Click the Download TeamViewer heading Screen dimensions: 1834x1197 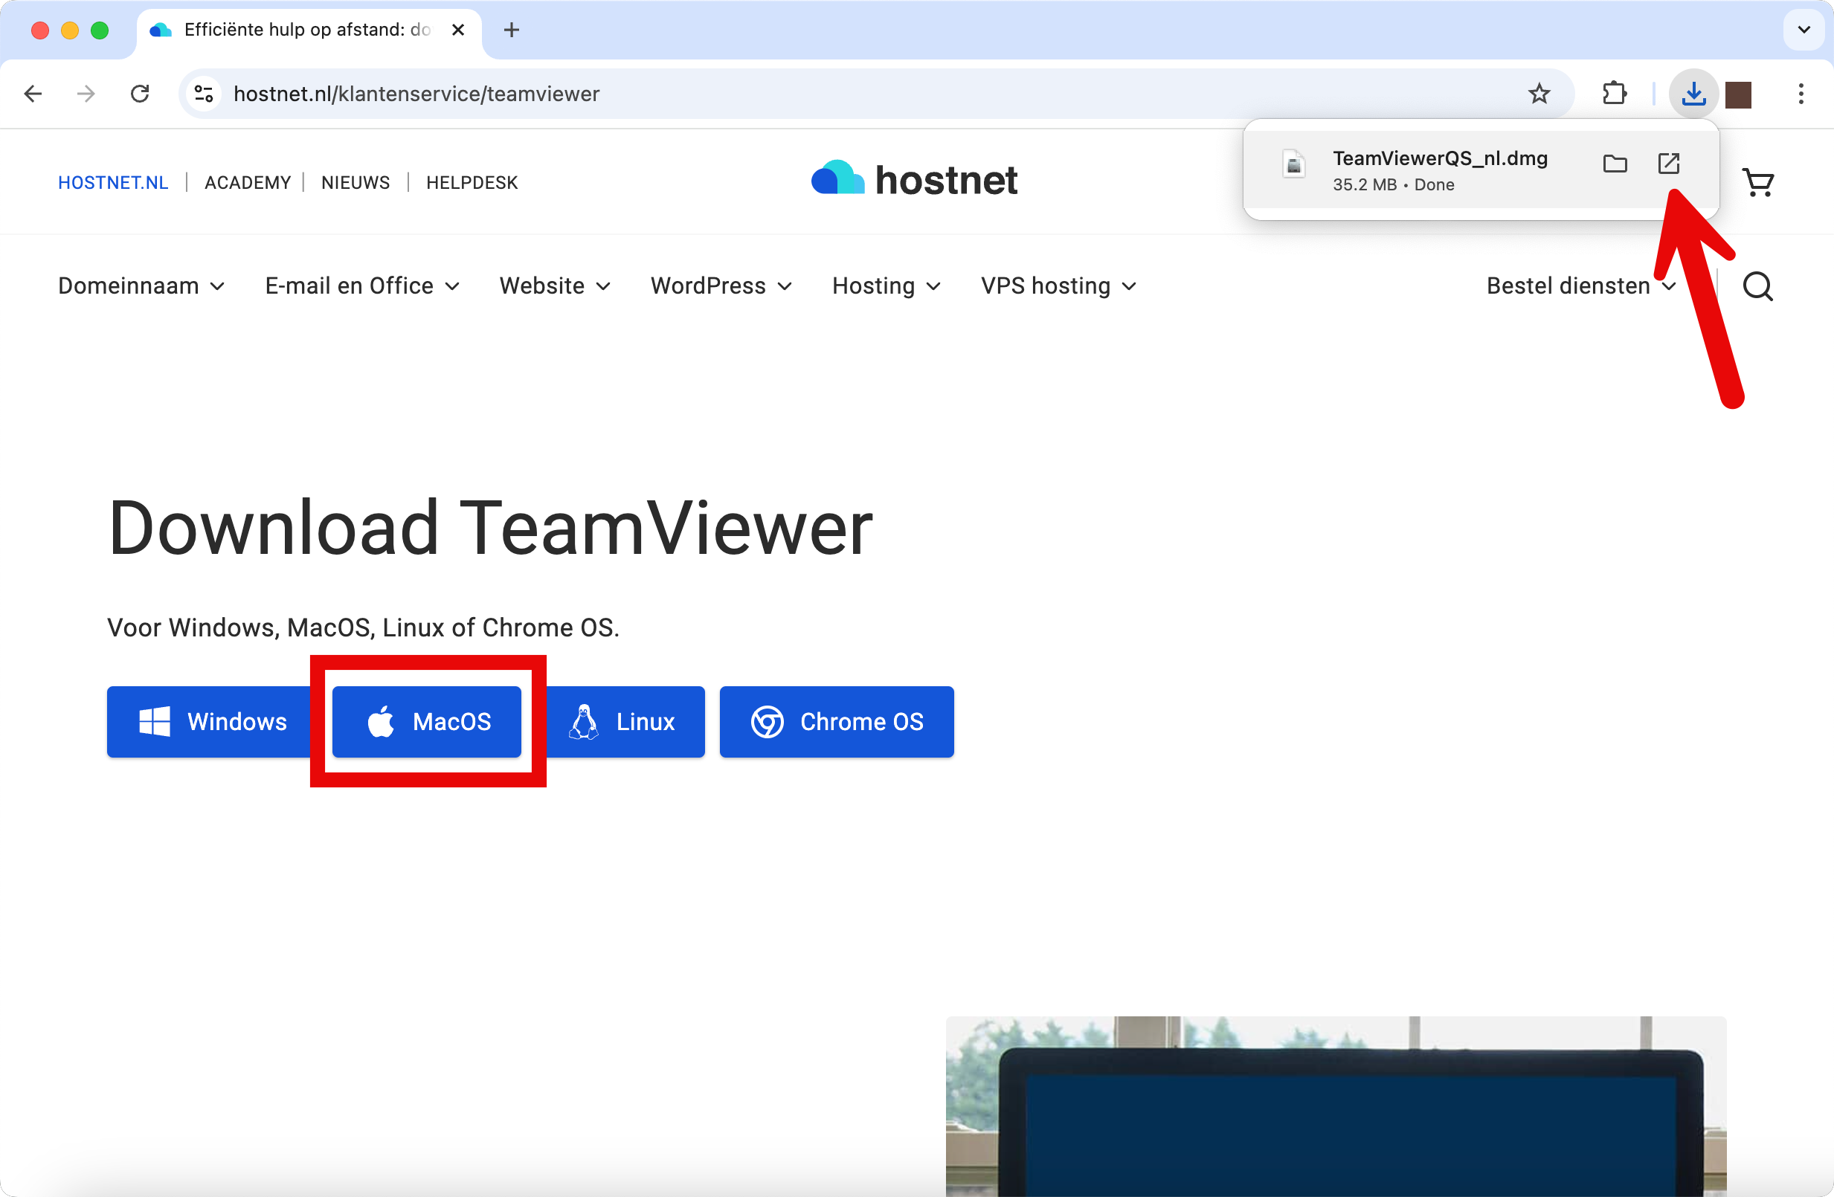click(x=490, y=529)
